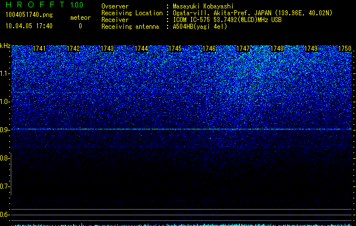Click the 0.7 frequency axis label
Screen dimensions: 356x226
coord(5,186)
